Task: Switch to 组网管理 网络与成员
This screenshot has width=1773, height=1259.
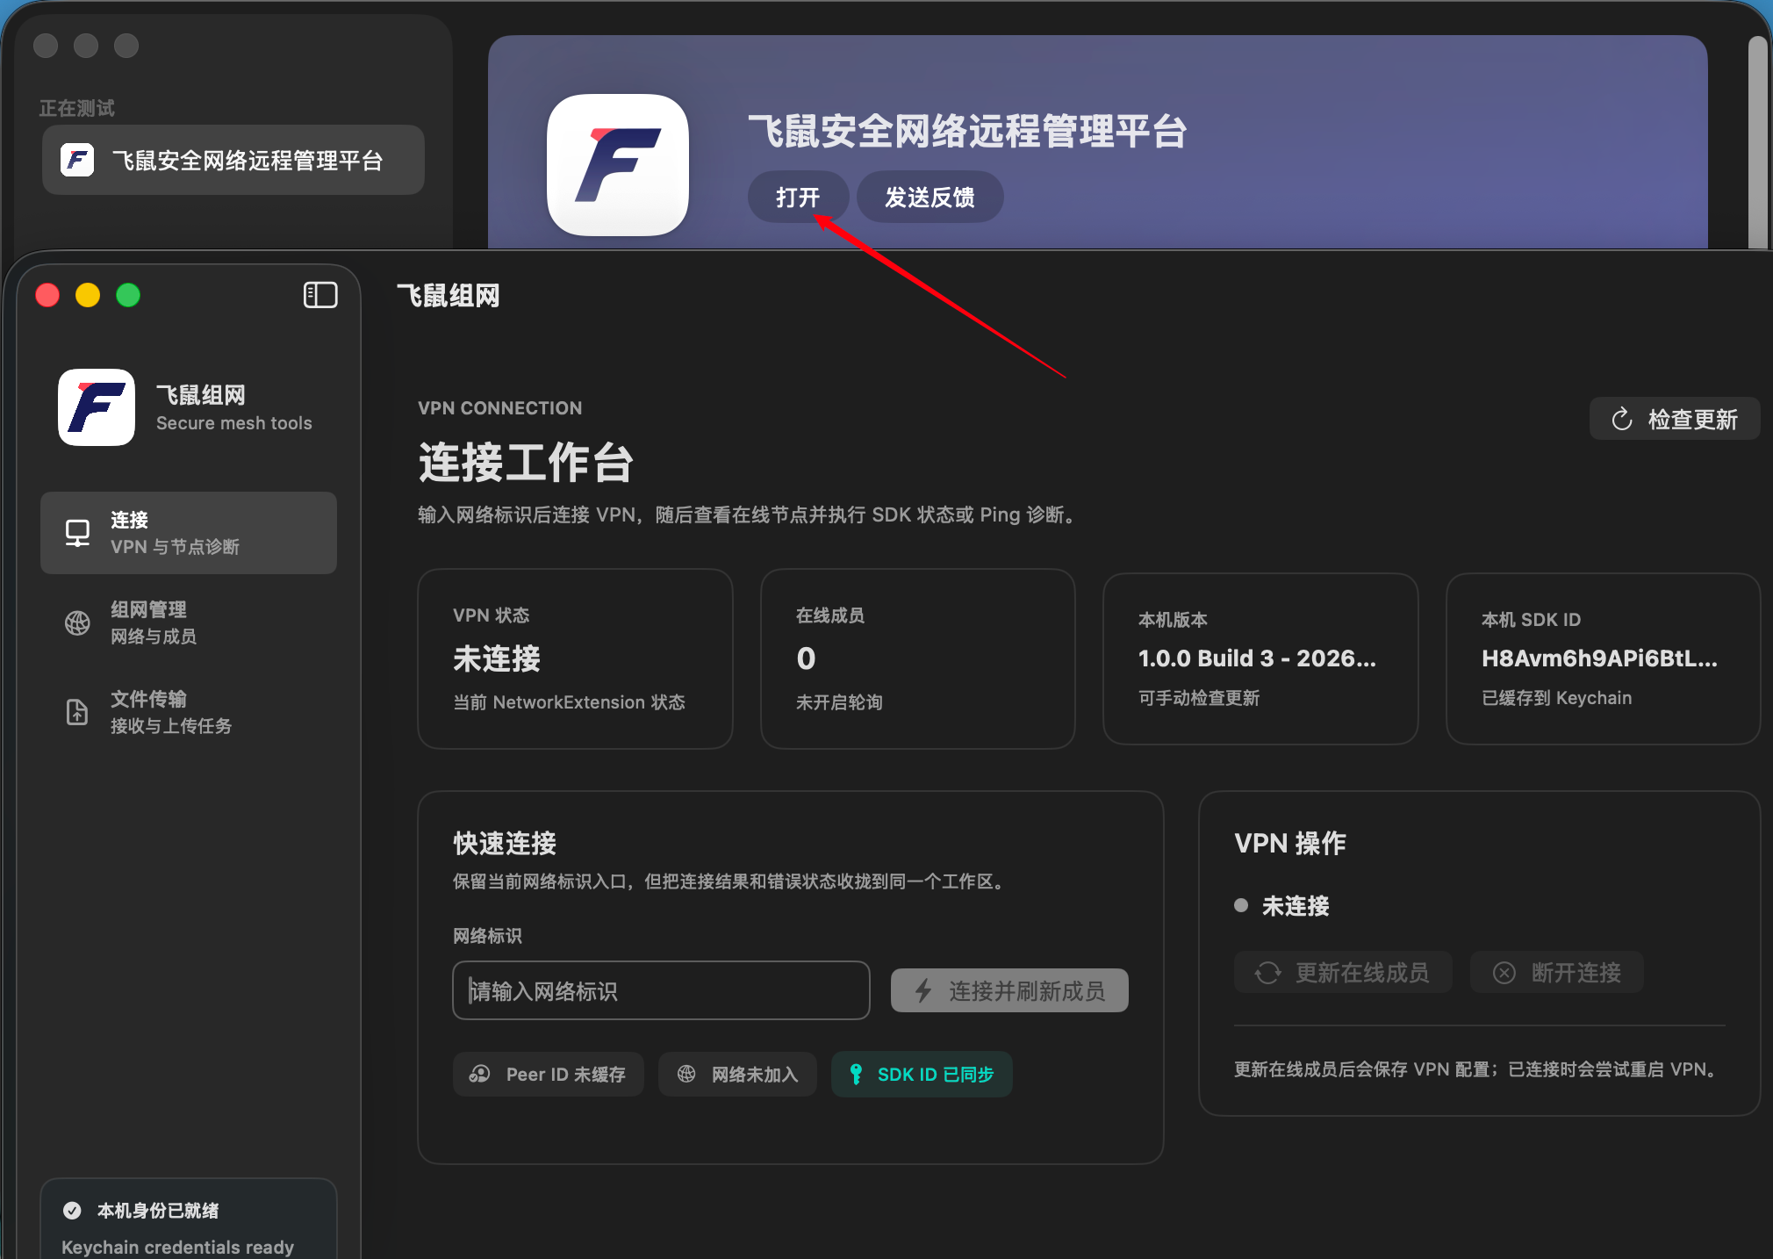Action: [189, 622]
